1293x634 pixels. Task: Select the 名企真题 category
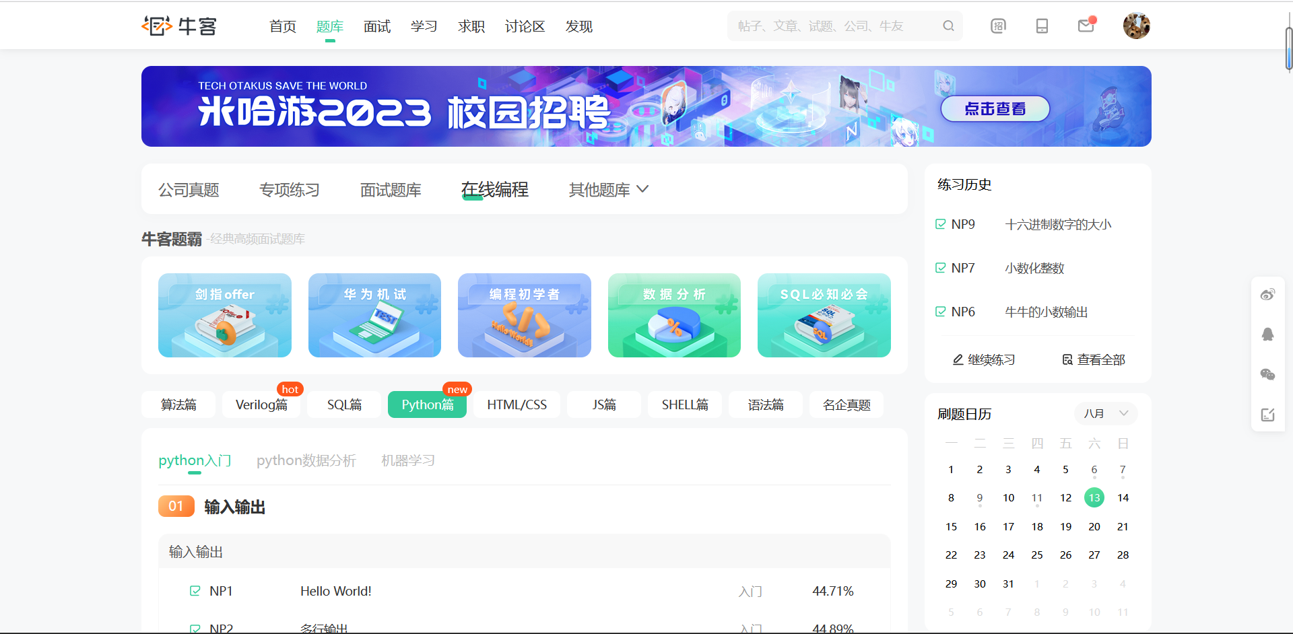pos(847,404)
